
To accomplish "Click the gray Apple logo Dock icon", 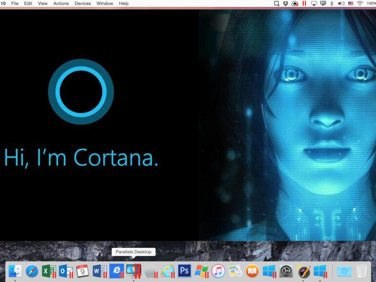I will (x=151, y=271).
